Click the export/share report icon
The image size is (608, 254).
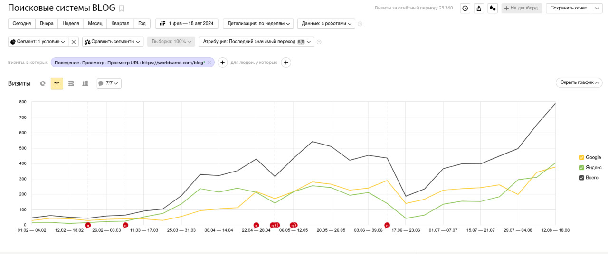point(479,8)
